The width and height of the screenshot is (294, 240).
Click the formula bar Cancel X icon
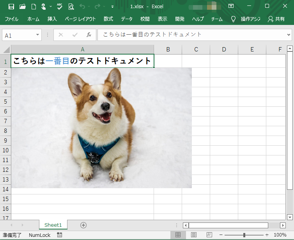pyautogui.click(x=61, y=35)
